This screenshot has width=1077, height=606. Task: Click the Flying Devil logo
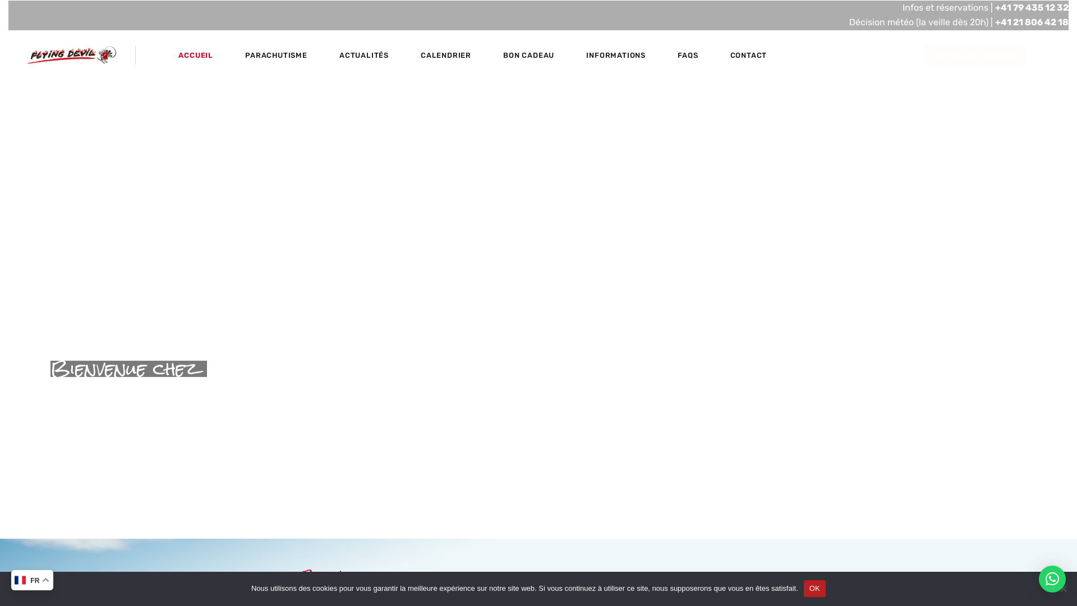click(72, 55)
